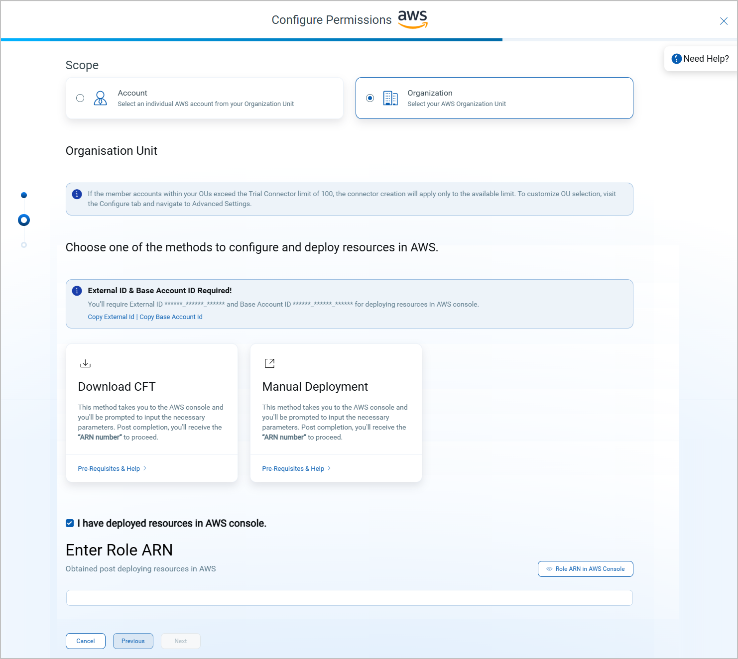Image resolution: width=738 pixels, height=659 pixels.
Task: Click the Copy Base Account Id link
Action: 171,317
